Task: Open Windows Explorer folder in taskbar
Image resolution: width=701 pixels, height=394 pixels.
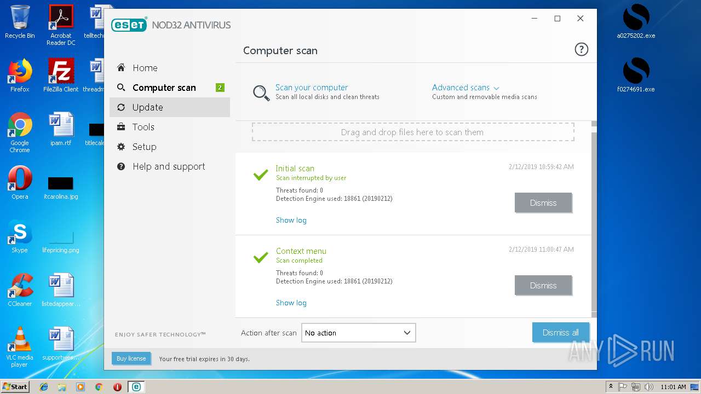Action: coord(62,387)
